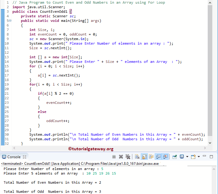The height and width of the screenshot is (194, 218).
Task: Click input values '10 25 19 26 15' in Console
Action: tap(101, 173)
